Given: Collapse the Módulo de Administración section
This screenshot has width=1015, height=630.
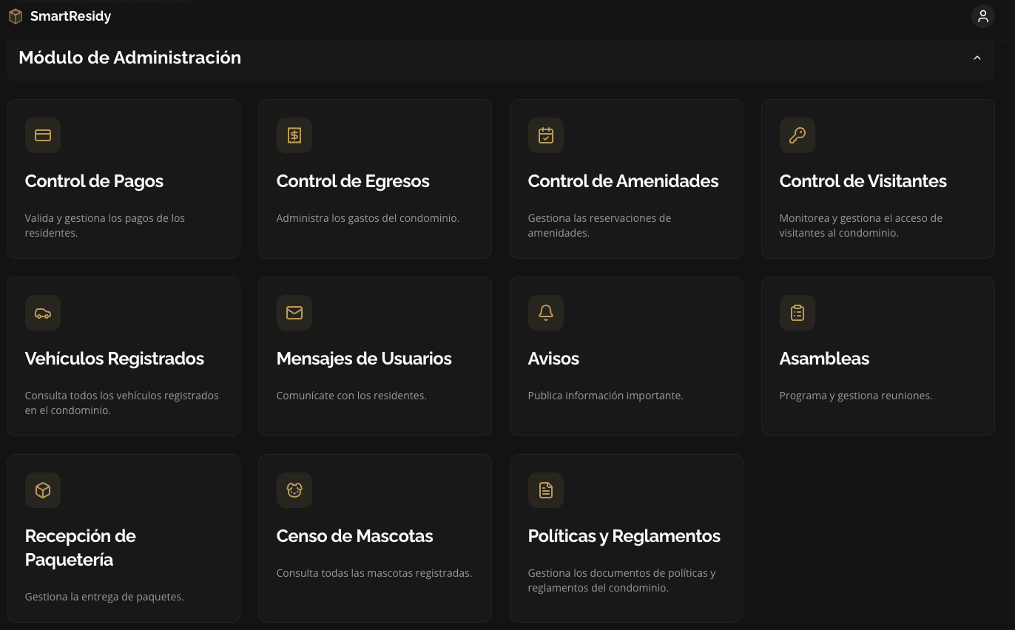Looking at the screenshot, I should click(977, 57).
